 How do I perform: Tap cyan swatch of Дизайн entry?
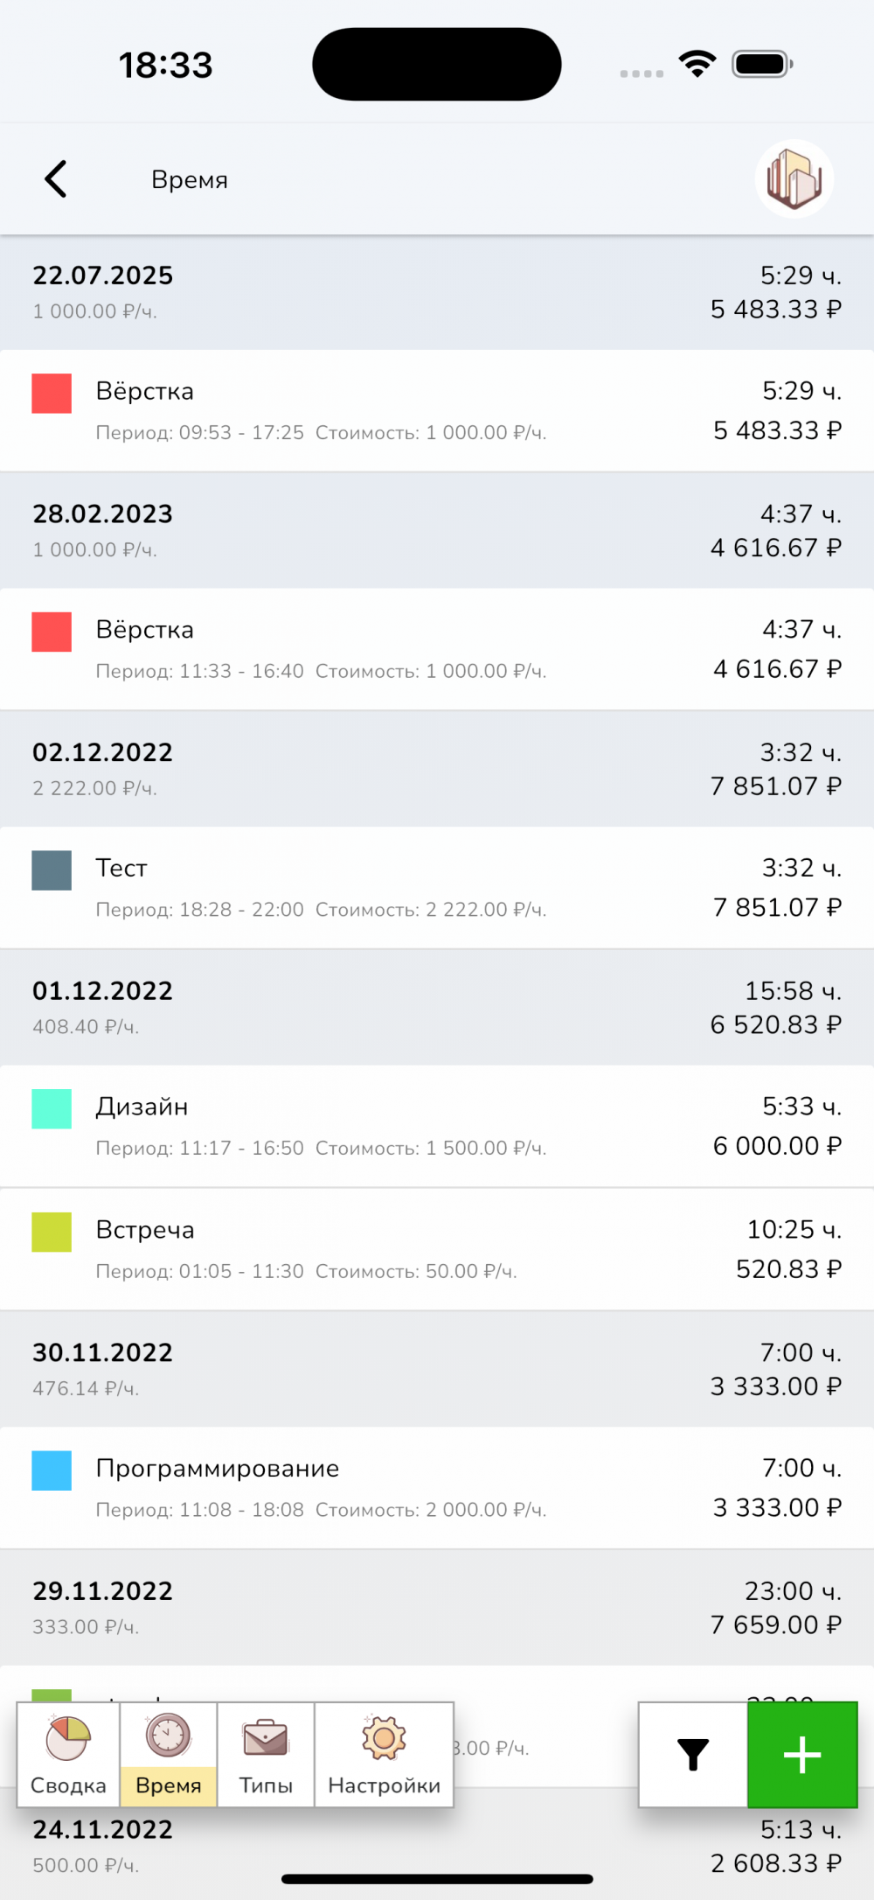(x=52, y=1109)
